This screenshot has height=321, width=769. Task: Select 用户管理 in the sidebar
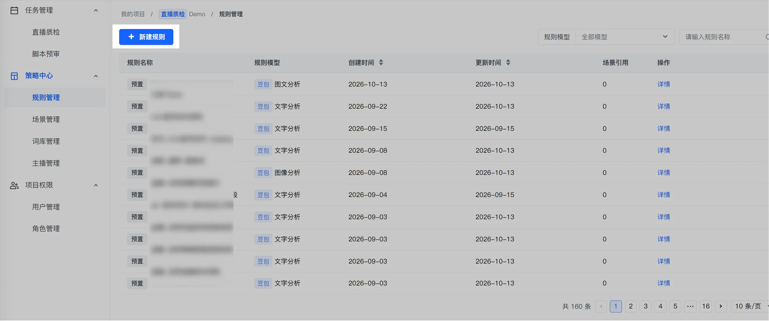46,207
